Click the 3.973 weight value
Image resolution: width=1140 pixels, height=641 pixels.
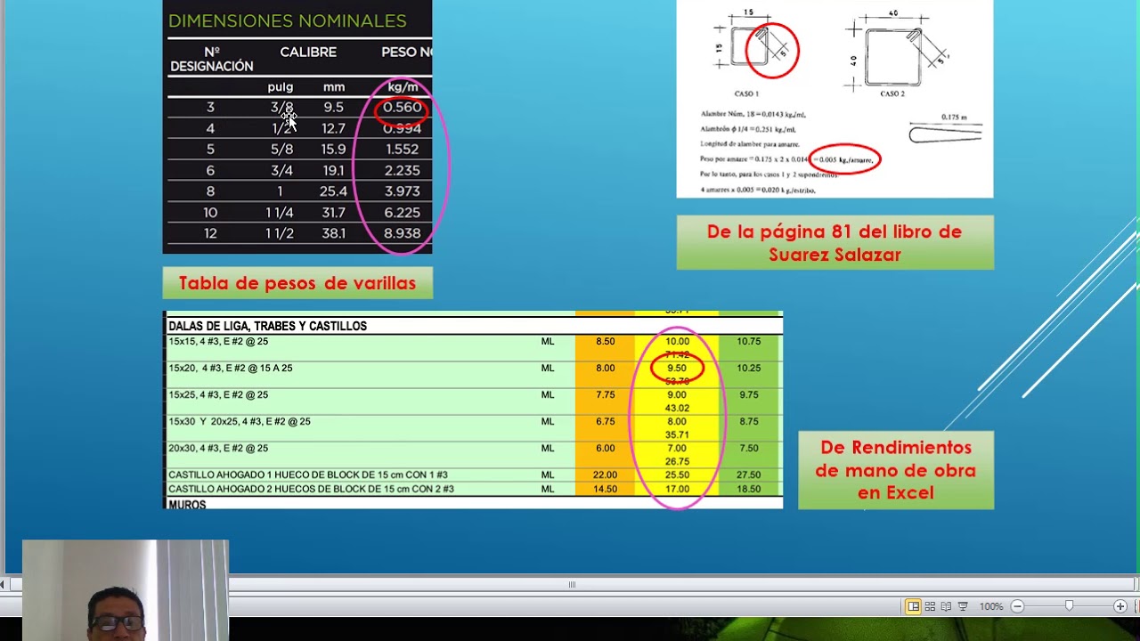coord(403,191)
